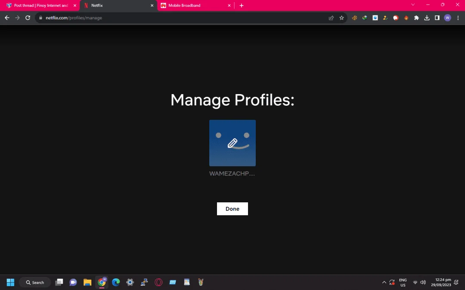The width and height of the screenshot is (465, 290).
Task: Open Wi-Fi network settings in tray
Action: coord(415,282)
